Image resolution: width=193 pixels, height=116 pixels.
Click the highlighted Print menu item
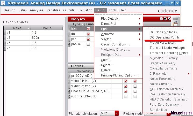(x=118, y=29)
